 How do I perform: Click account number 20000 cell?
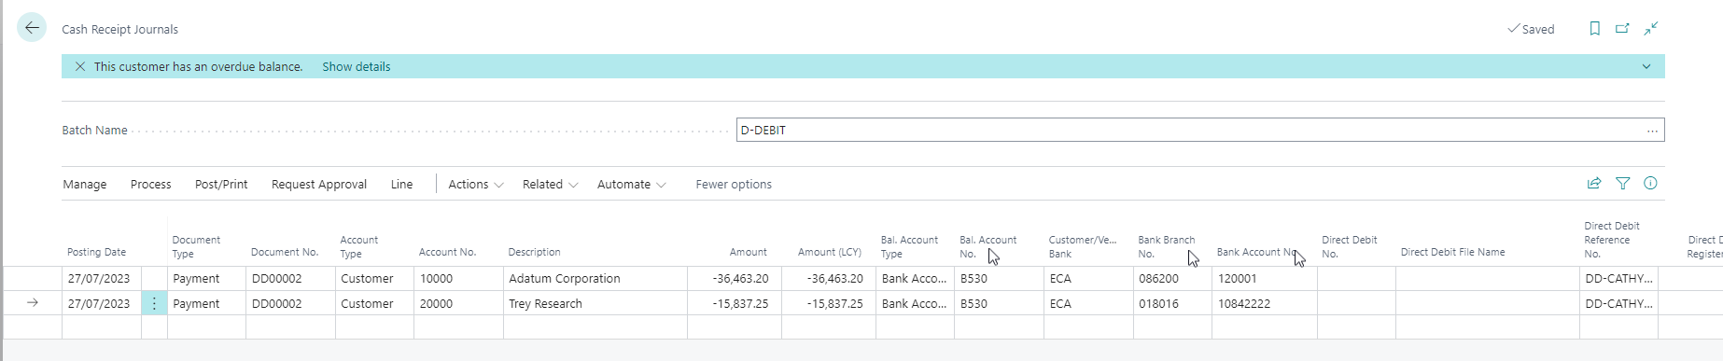click(x=458, y=303)
